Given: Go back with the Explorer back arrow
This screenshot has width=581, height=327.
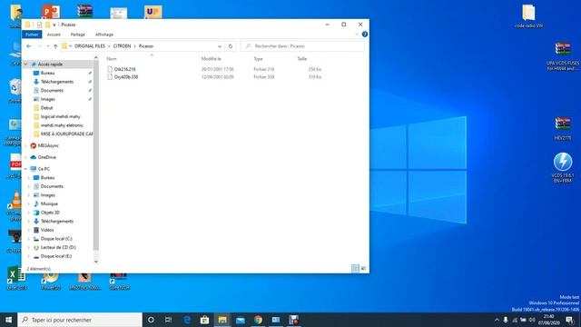Looking at the screenshot, I should click(x=29, y=46).
